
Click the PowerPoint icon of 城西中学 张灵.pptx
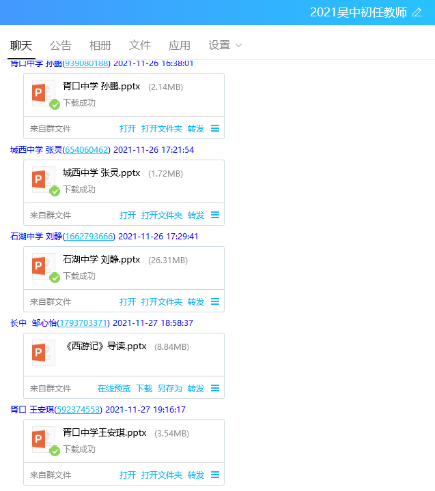point(44,179)
